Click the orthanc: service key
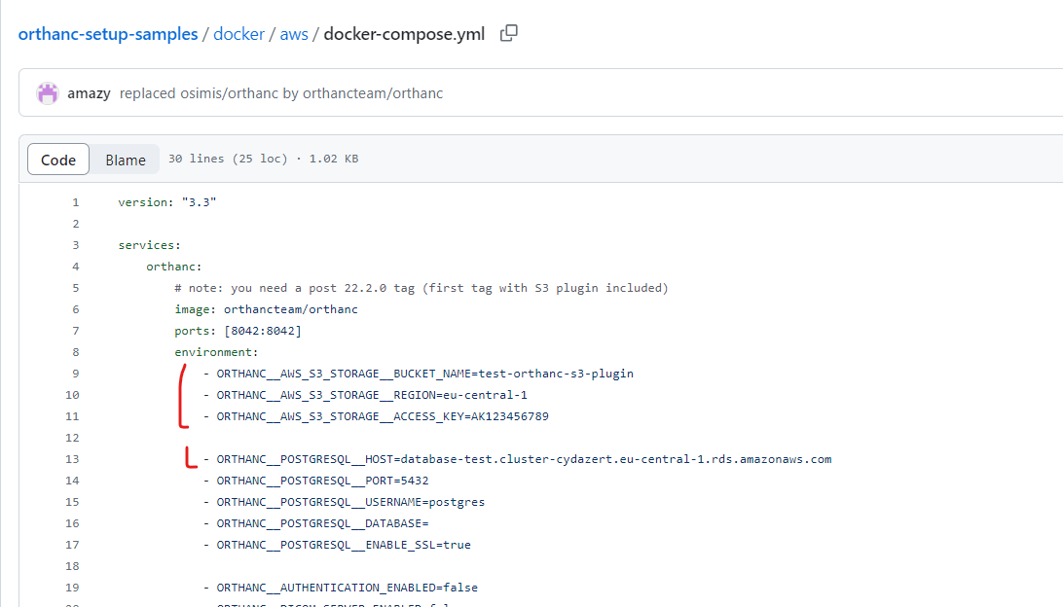 pos(174,267)
